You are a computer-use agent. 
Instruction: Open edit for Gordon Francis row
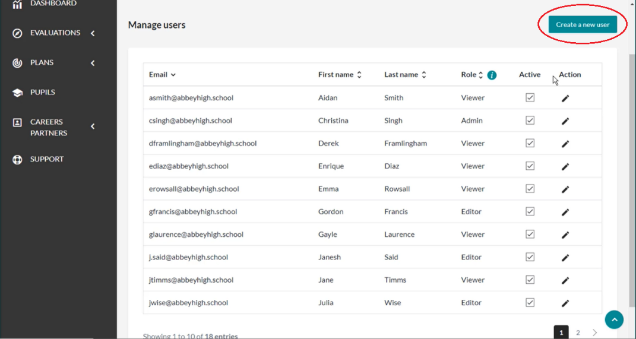coord(565,212)
